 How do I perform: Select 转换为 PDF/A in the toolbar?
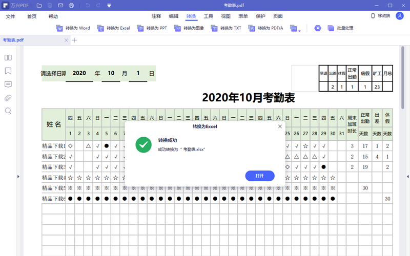(x=265, y=28)
